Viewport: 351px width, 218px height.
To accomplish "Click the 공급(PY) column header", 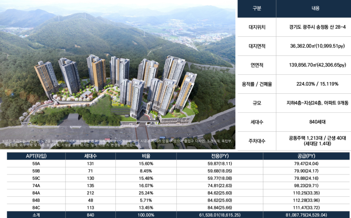I will coord(306,156).
